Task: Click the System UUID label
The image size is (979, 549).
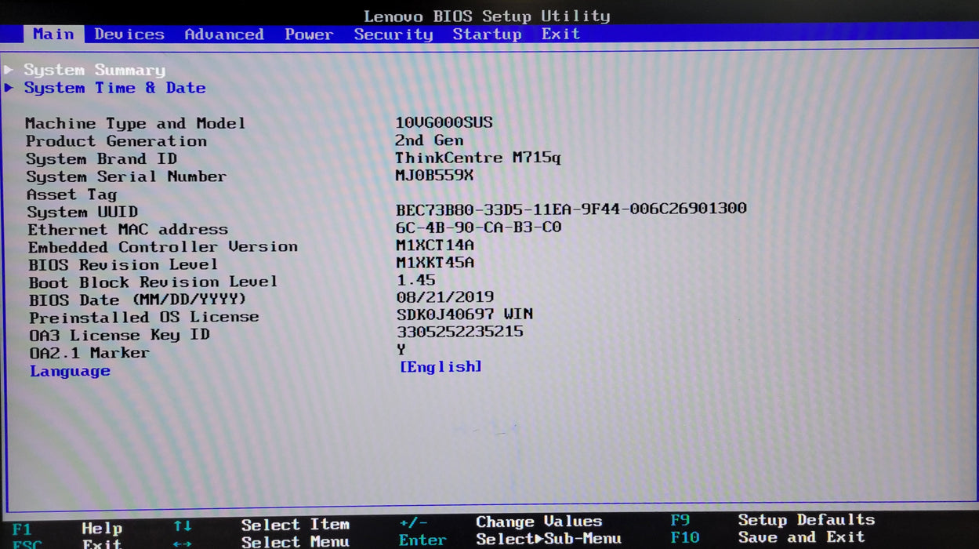Action: (82, 212)
